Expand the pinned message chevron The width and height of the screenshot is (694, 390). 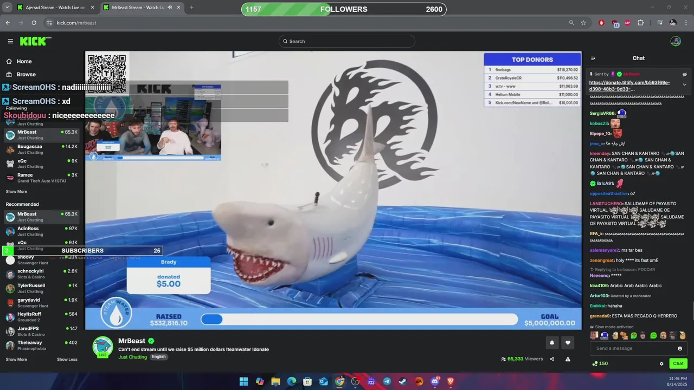[x=684, y=84]
